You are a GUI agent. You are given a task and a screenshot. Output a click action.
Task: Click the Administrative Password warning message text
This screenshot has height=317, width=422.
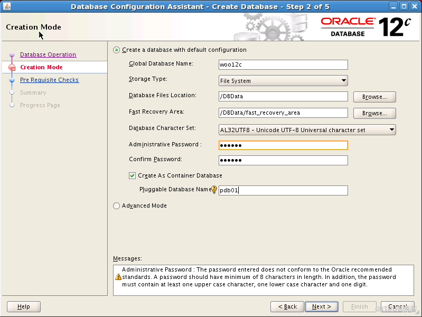[x=259, y=277]
